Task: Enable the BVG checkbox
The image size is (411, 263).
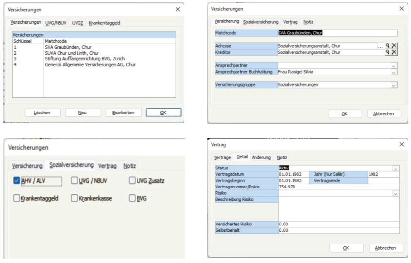Action: (x=132, y=198)
